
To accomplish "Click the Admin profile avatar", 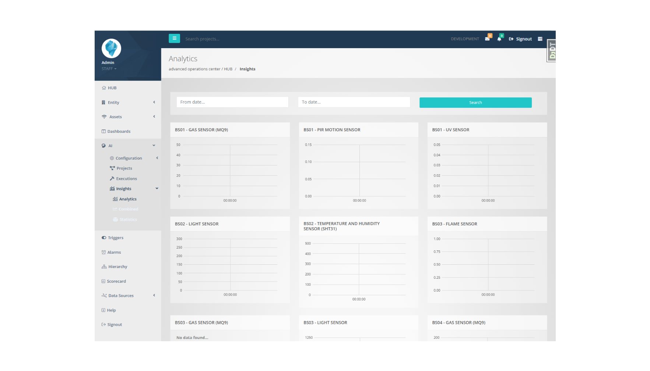I will (x=111, y=49).
